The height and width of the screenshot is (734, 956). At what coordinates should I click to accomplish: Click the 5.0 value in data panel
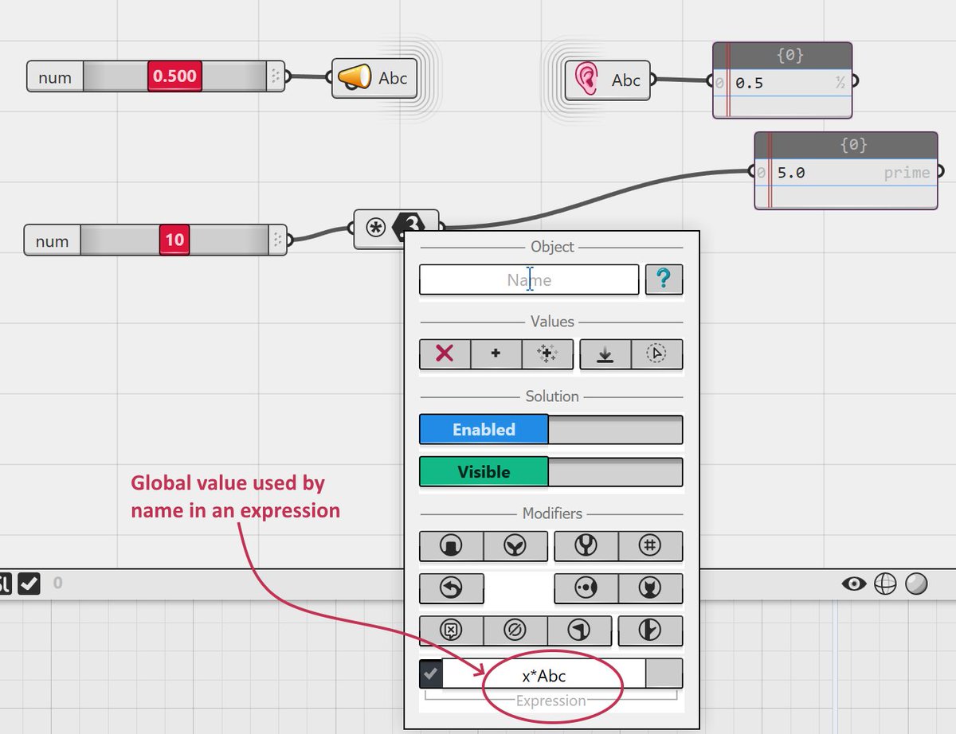[790, 172]
